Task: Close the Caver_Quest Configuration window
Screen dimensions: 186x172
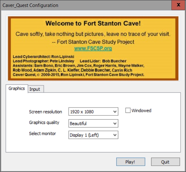Action: pyautogui.click(x=178, y=5)
